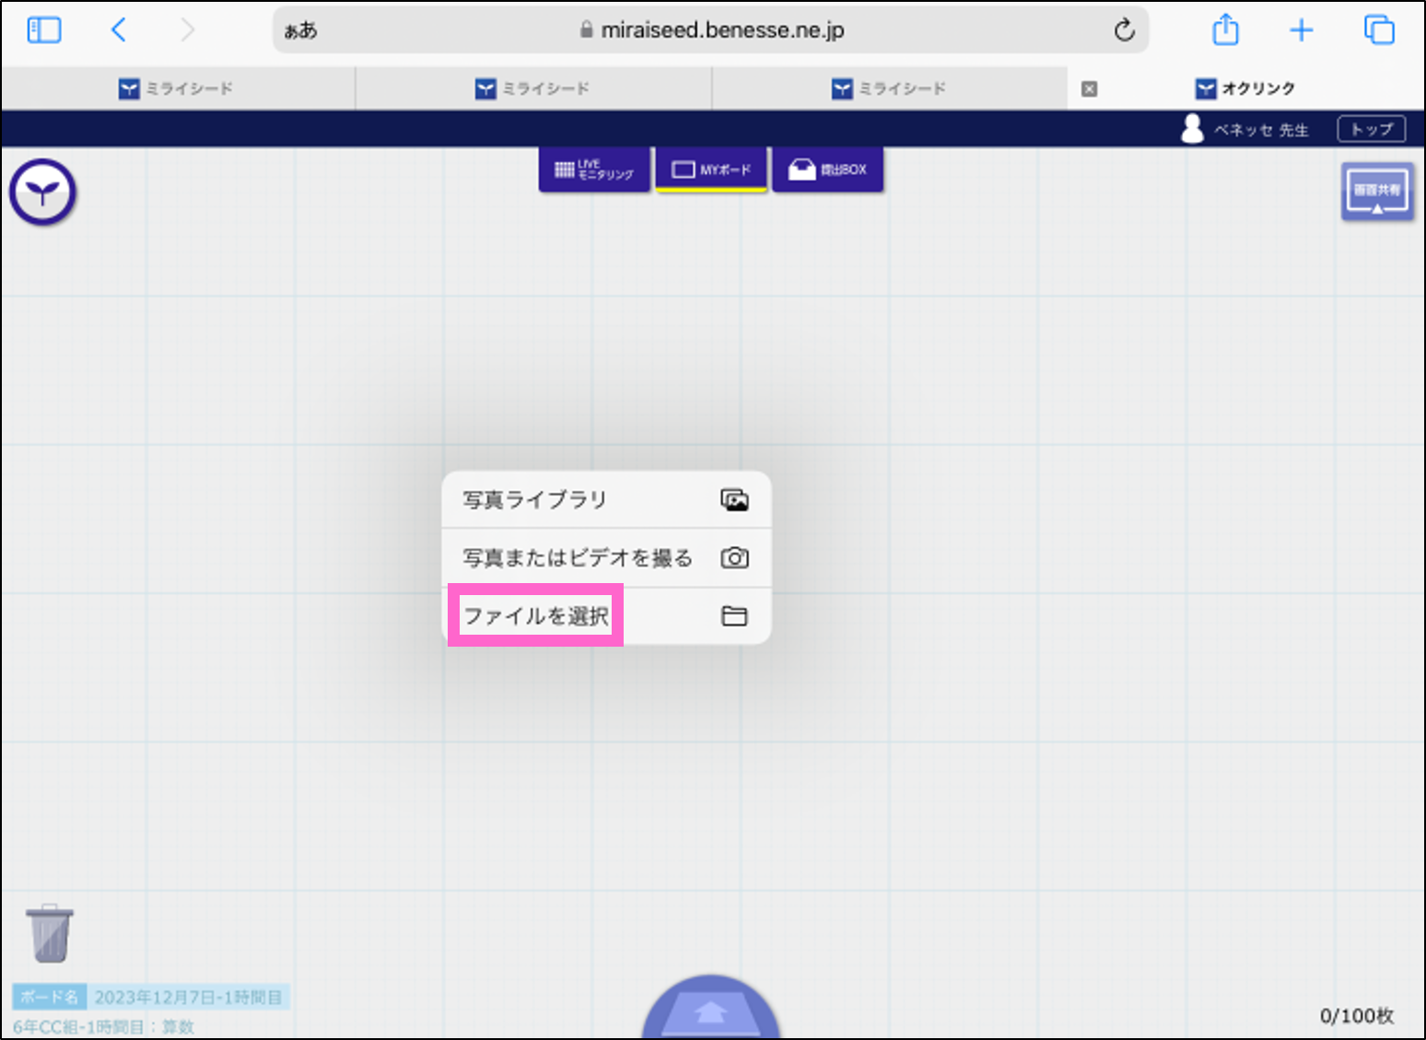Select the MYボード button
Viewport: 1426px width, 1040px height.
pyautogui.click(x=711, y=169)
